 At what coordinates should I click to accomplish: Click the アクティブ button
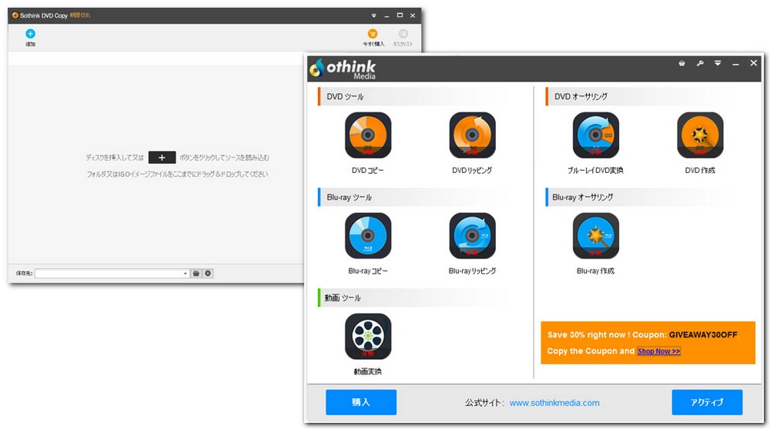(x=707, y=402)
